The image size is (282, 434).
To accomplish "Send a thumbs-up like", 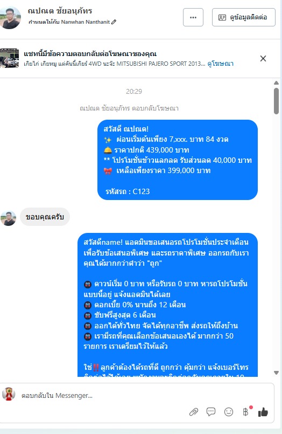I will (x=263, y=412).
